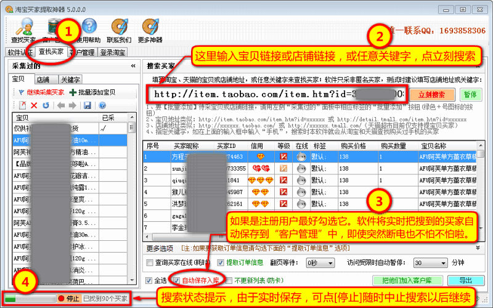Toggle 不更新列表(防卡) checkbox
Image resolution: width=493 pixels, height=308 pixels.
coord(229,280)
